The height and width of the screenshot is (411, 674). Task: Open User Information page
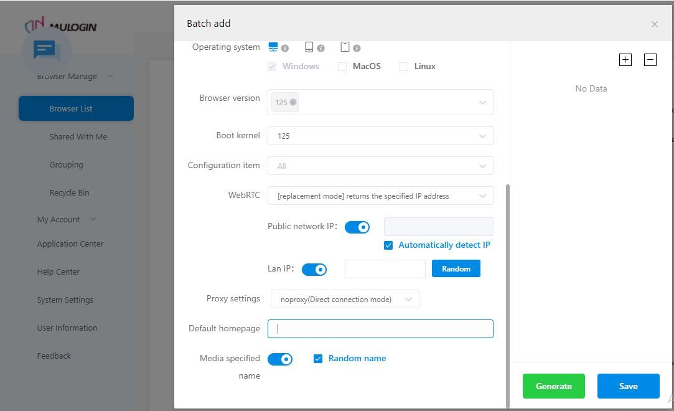click(x=67, y=328)
